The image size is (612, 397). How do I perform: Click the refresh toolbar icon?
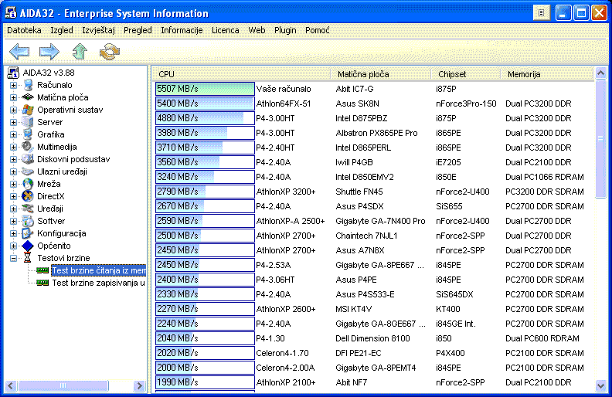point(110,52)
